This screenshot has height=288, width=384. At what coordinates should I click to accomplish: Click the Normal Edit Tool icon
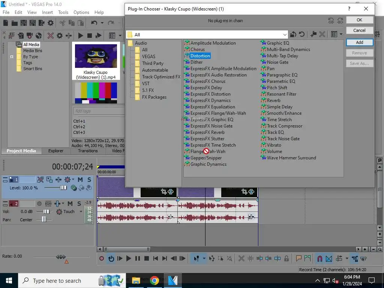(x=196, y=258)
